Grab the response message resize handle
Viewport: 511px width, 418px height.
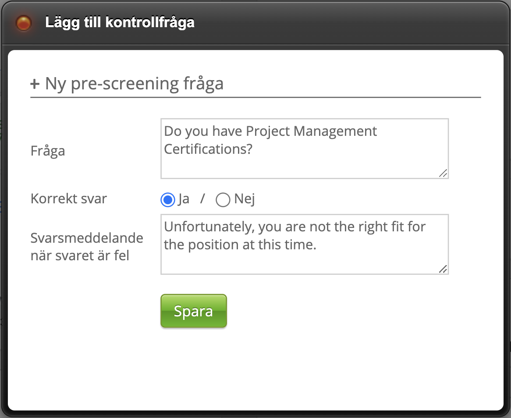(443, 269)
